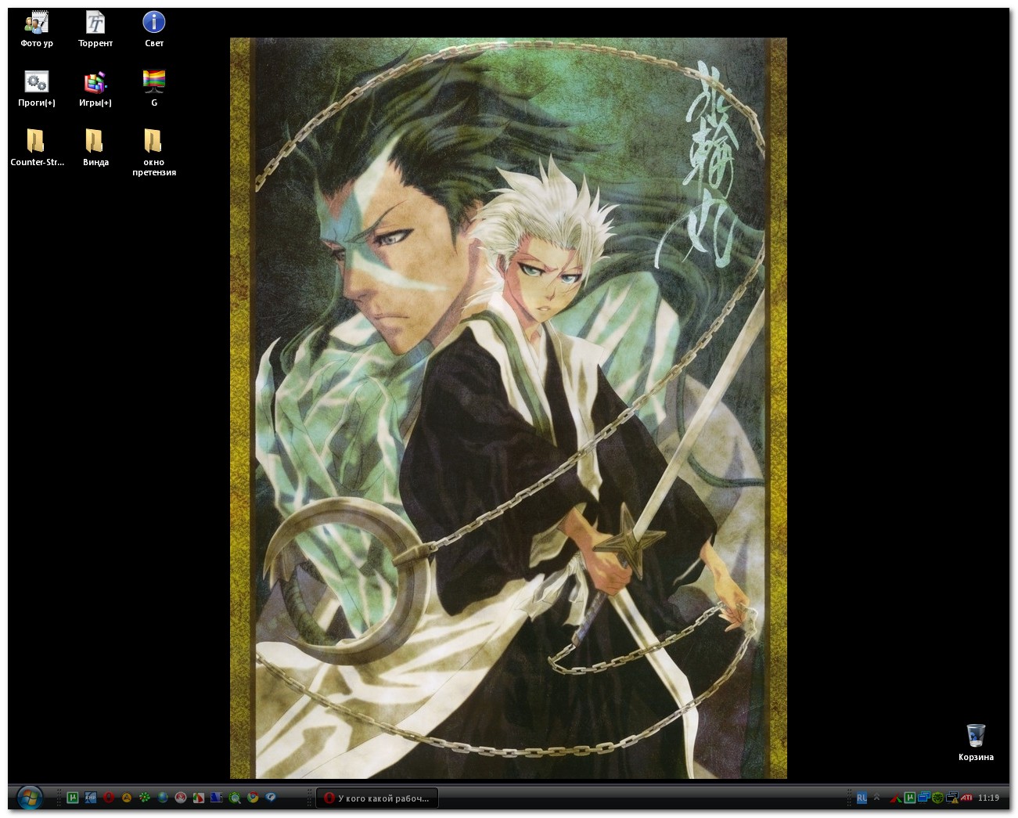Expand hidden system tray icons
The width and height of the screenshot is (1018, 818).
click(x=877, y=798)
